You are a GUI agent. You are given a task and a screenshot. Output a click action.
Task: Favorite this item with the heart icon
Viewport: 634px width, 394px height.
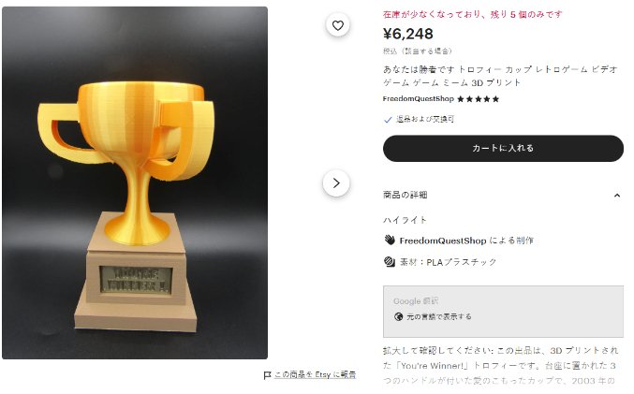click(338, 25)
